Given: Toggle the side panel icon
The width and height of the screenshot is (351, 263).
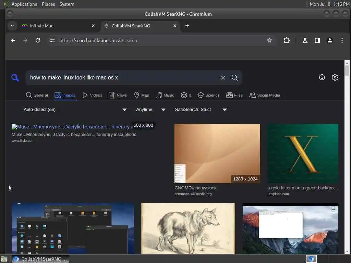Looking at the screenshot, I should click(317, 40).
